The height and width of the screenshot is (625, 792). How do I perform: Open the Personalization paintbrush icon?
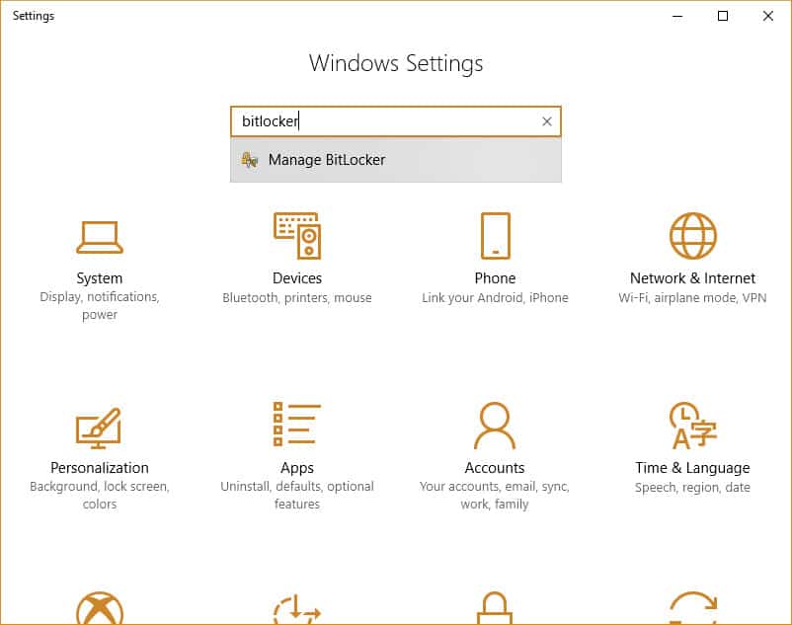[99, 429]
